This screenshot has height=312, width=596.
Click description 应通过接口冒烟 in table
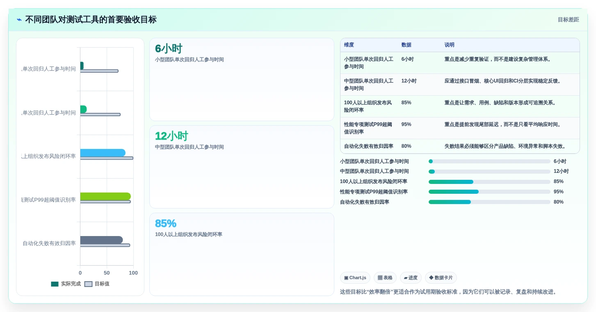[x=503, y=81]
